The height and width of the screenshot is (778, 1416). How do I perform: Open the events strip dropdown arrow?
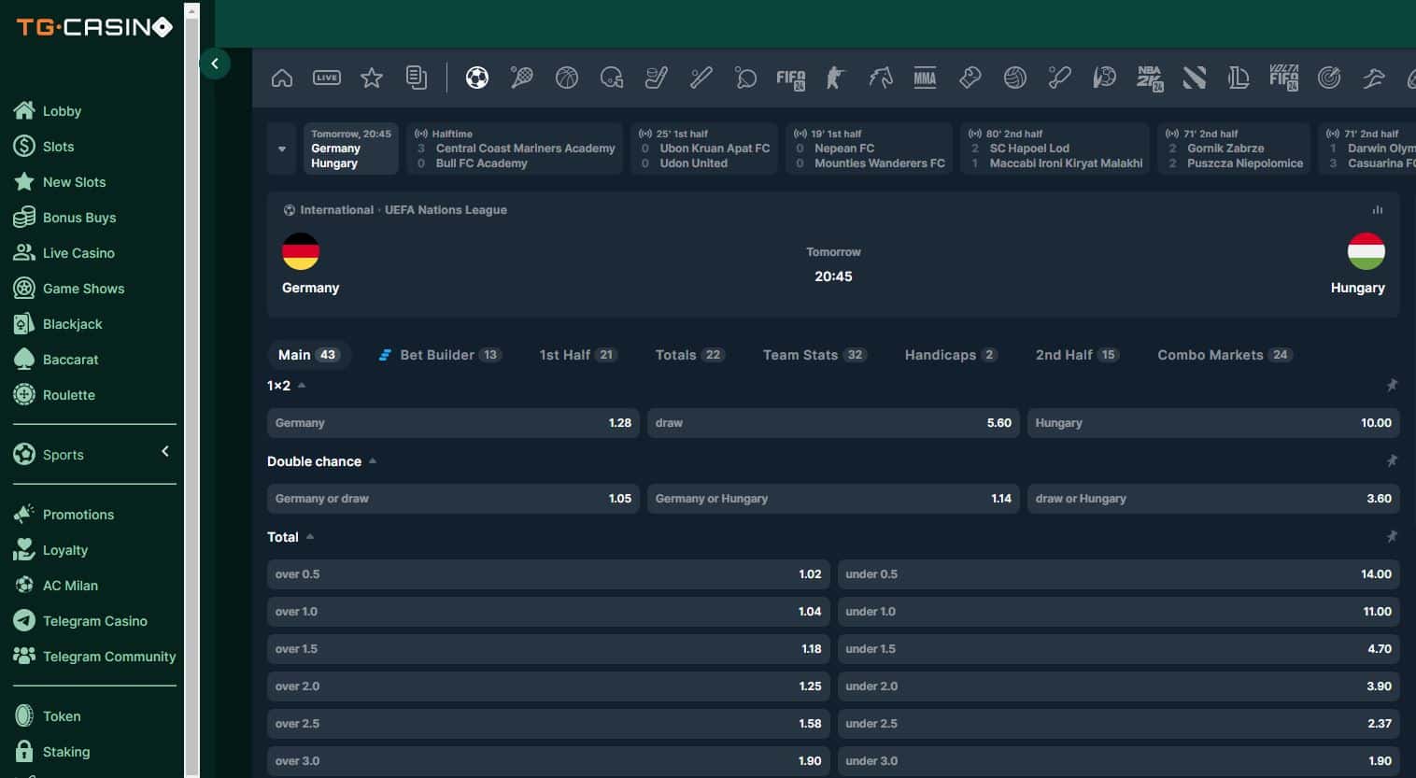tap(282, 149)
